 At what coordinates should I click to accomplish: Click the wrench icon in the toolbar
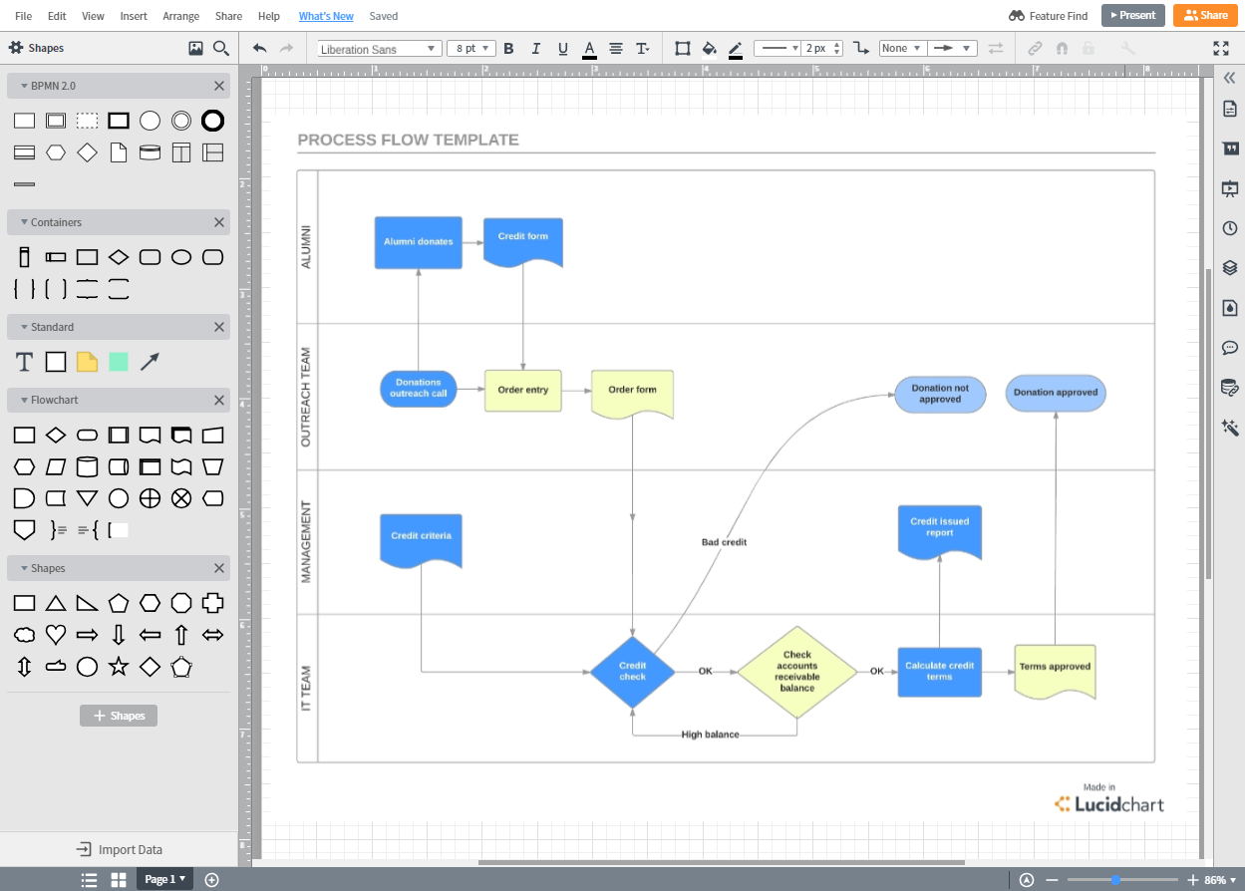[1128, 48]
